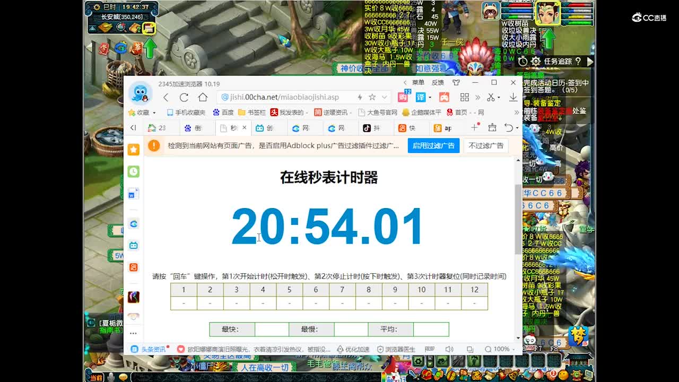Image resolution: width=679 pixels, height=382 pixels.
Task: Open the 大鱼号官网 bookmark
Action: [378, 112]
